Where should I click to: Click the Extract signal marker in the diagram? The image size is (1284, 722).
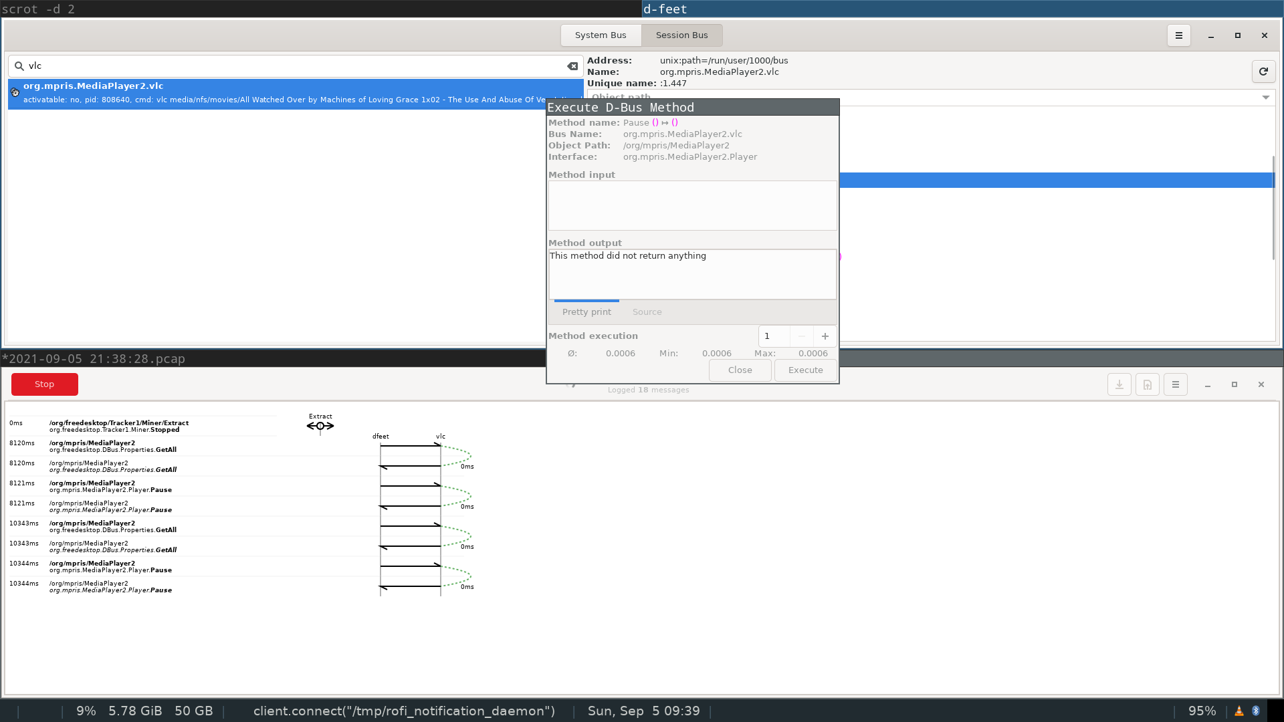320,426
